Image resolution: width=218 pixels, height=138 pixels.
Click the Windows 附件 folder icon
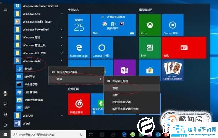(17, 37)
